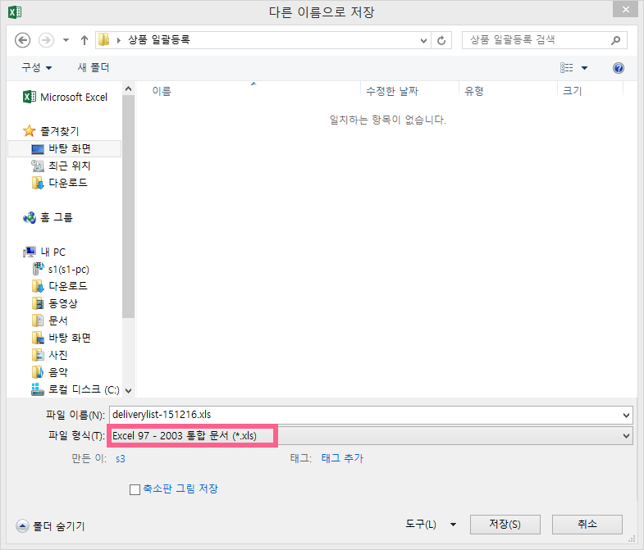Click the forward navigation arrow

46,40
